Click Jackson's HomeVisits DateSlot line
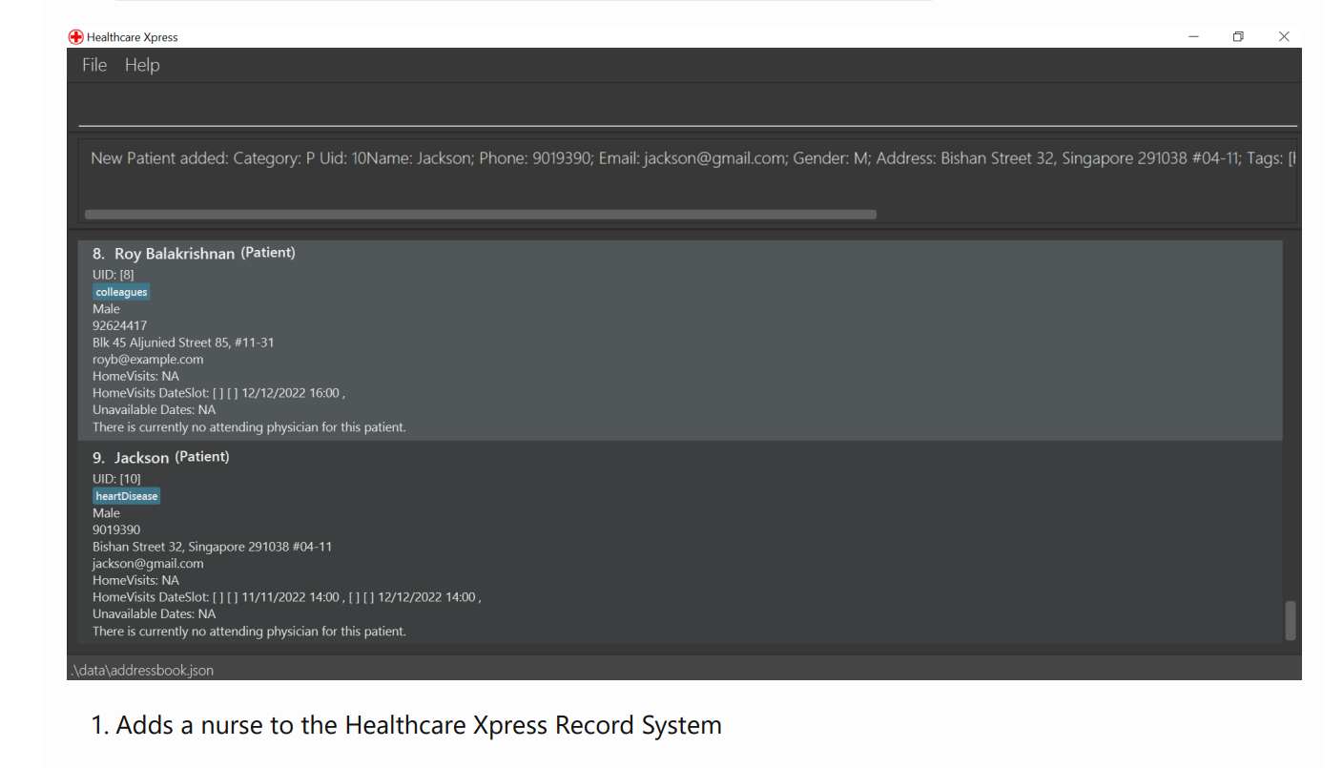 pyautogui.click(x=286, y=597)
